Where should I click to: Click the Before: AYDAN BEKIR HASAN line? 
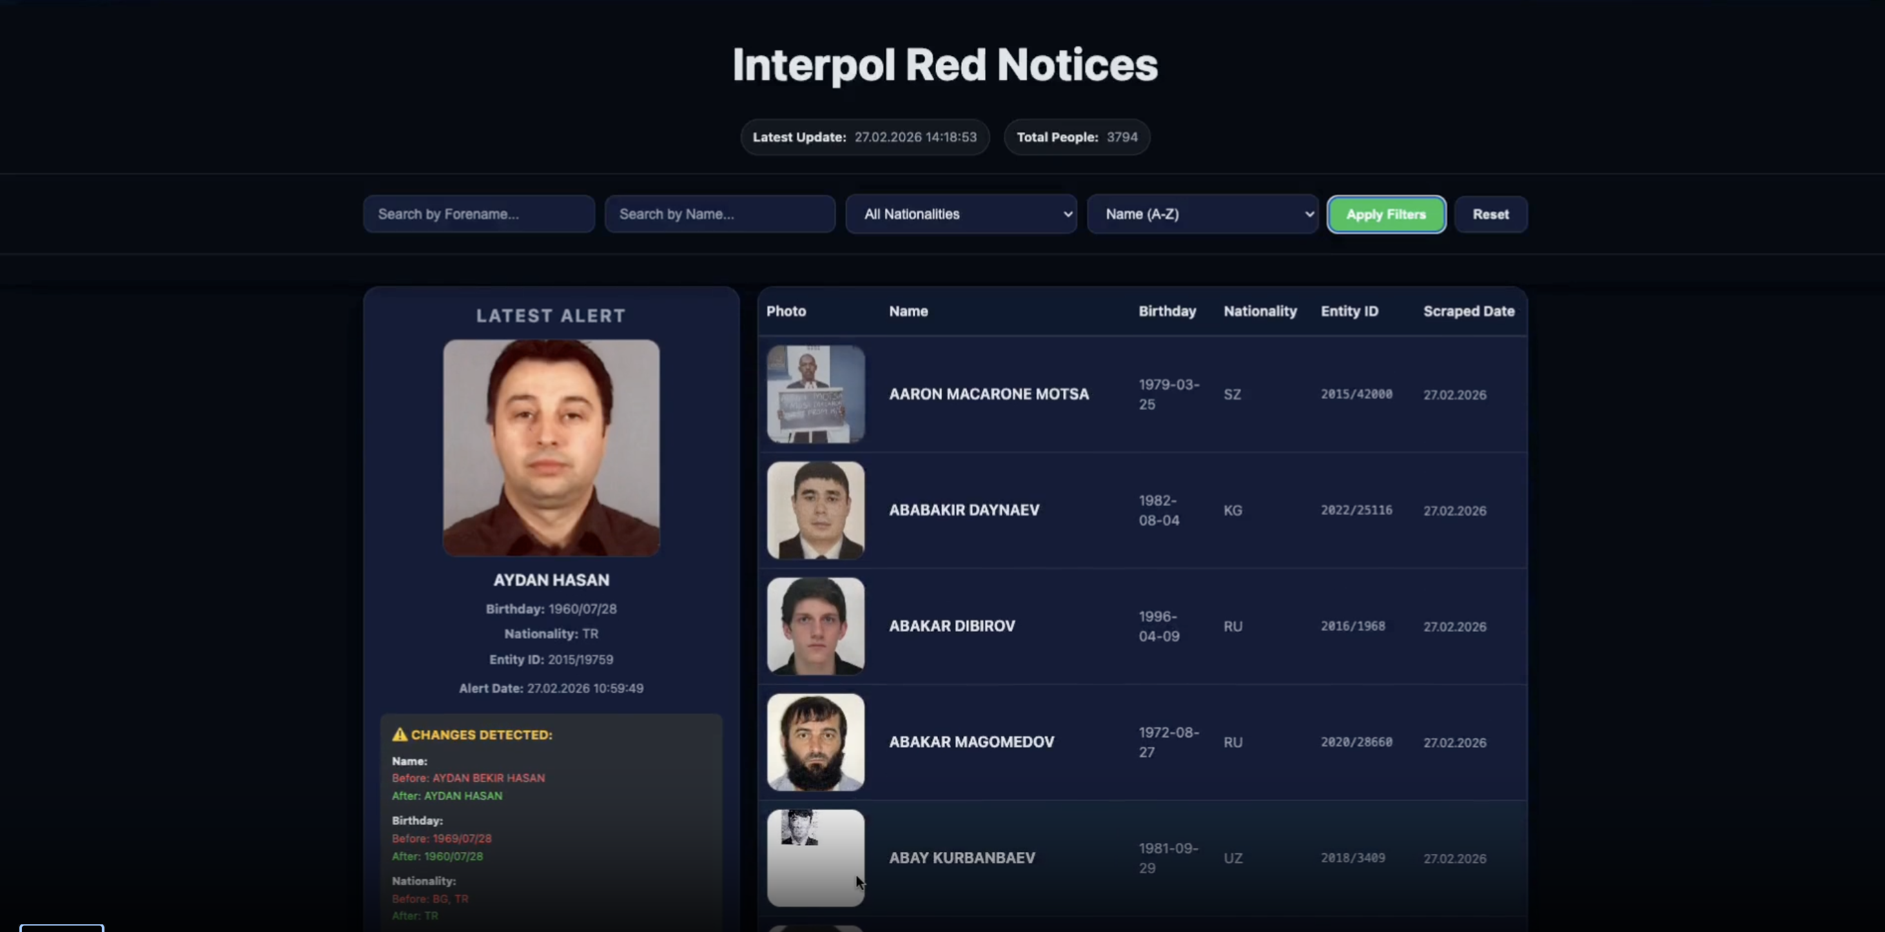tap(468, 778)
